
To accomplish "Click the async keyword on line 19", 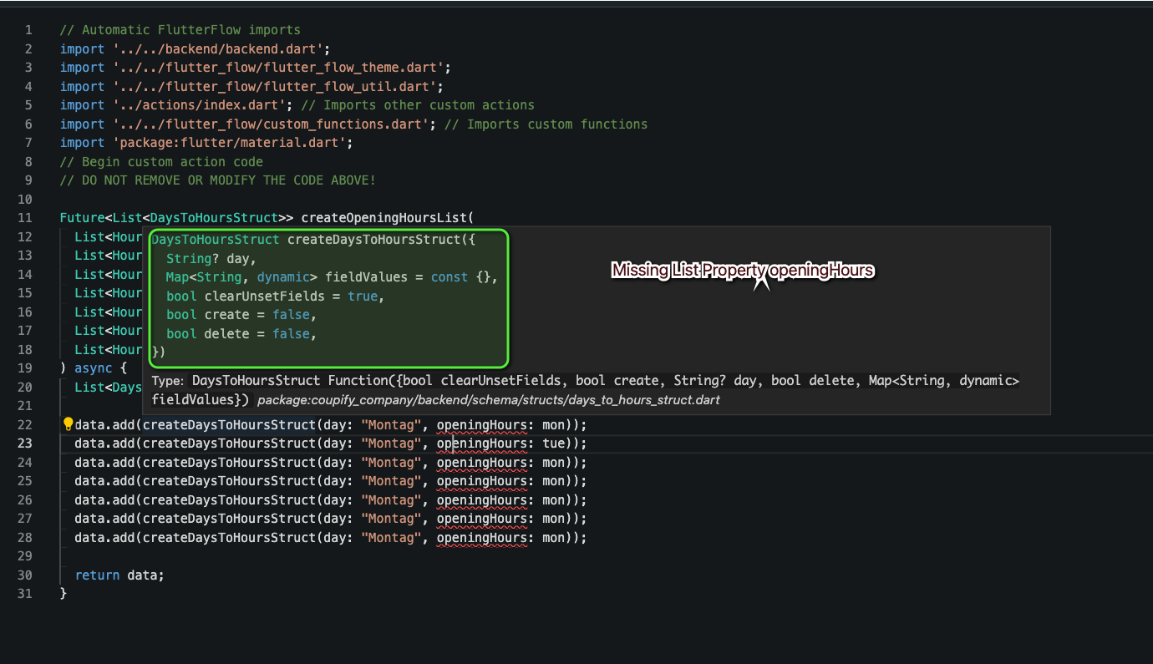I will [x=93, y=367].
